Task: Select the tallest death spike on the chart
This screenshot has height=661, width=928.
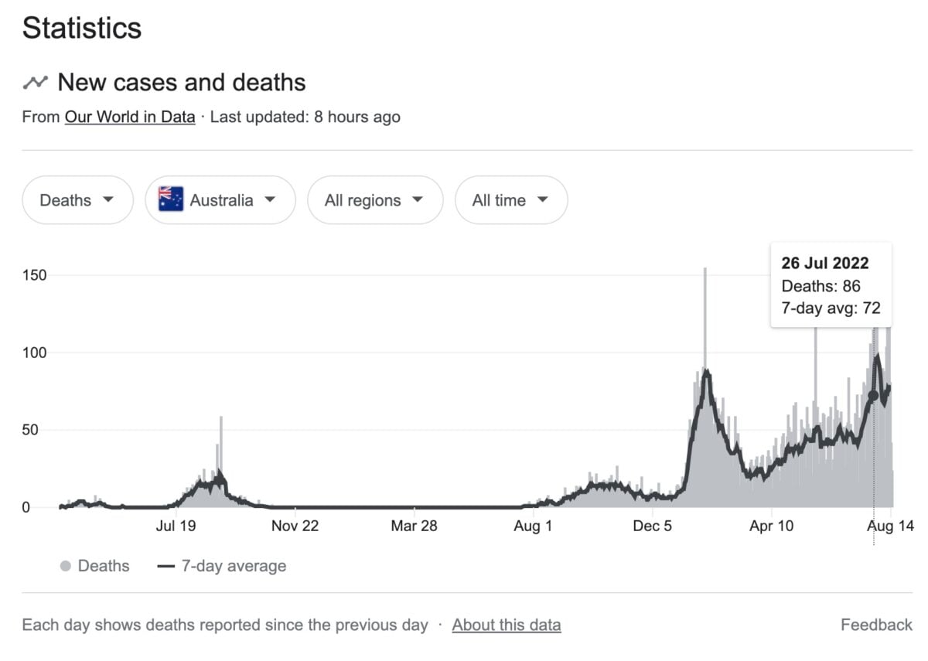Action: (x=706, y=309)
